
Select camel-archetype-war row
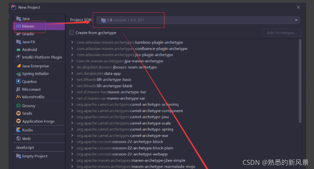pyautogui.click(x=183, y=136)
